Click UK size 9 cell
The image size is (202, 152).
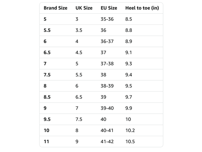tap(77, 141)
